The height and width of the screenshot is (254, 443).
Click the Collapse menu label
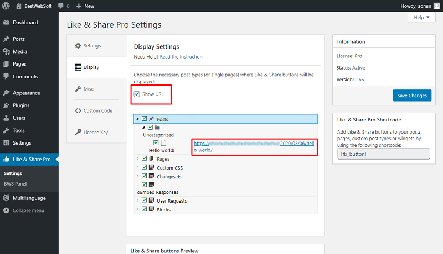coord(28,210)
